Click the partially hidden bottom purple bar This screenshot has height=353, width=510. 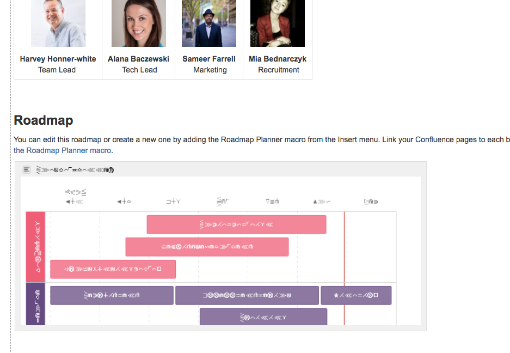click(x=263, y=317)
